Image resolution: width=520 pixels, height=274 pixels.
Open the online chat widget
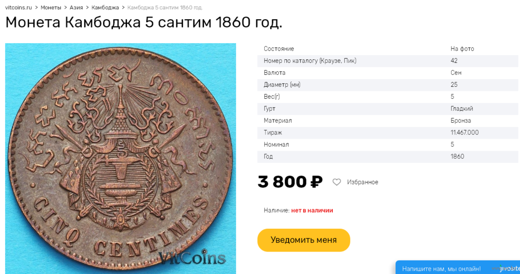click(458, 268)
